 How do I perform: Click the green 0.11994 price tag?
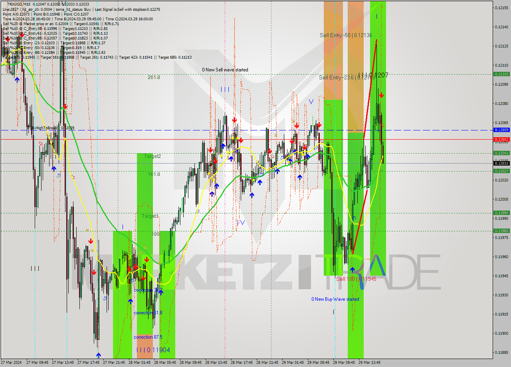pyautogui.click(x=501, y=213)
